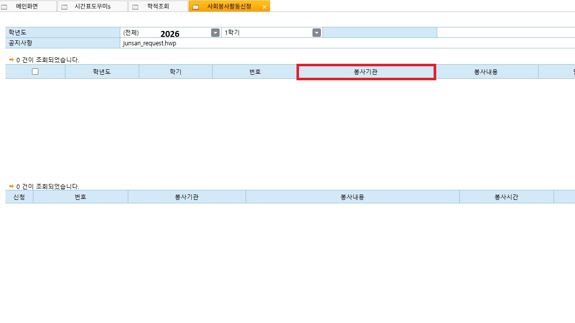Expand the 학년도 year dropdown arrow

(x=215, y=32)
